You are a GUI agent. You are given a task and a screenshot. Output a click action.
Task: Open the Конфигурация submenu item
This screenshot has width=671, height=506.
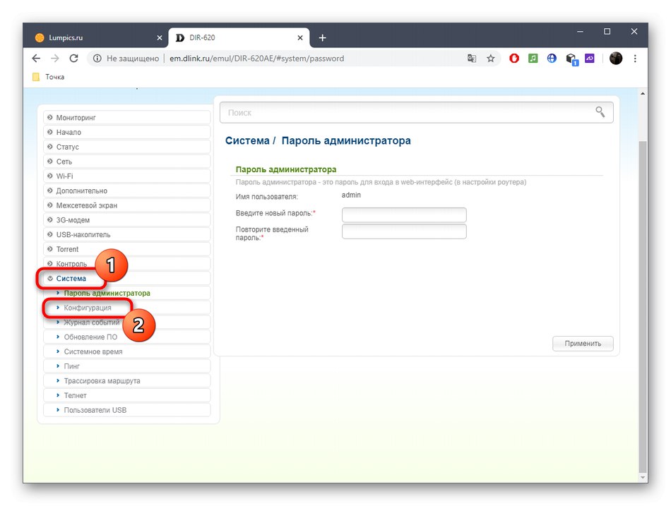click(126, 308)
